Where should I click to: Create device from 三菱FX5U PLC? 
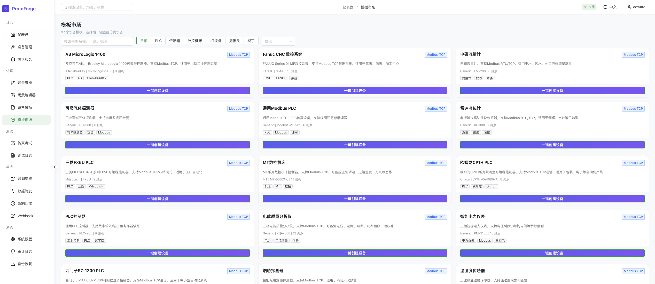pos(158,199)
